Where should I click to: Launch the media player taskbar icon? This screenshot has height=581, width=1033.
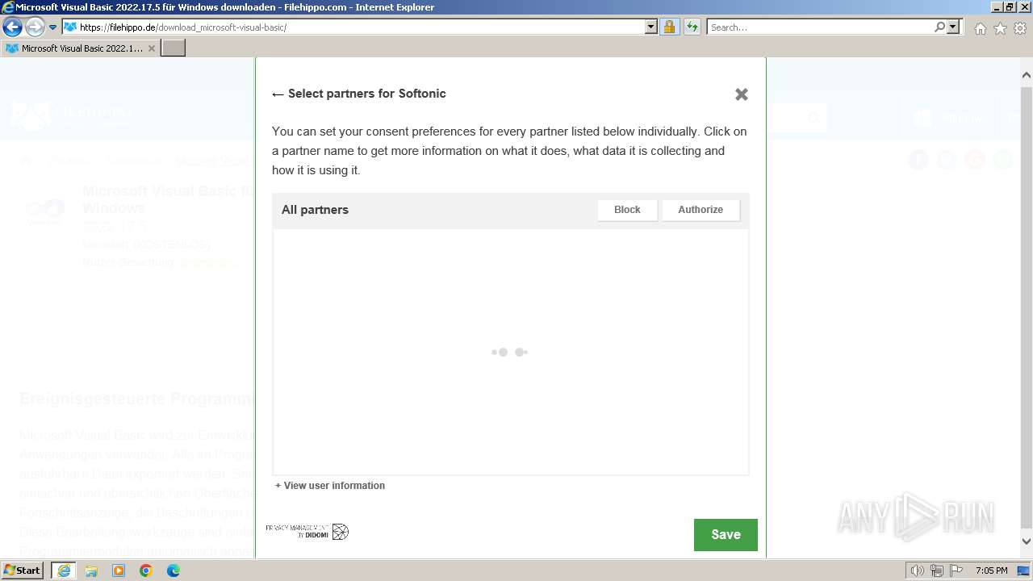[119, 571]
